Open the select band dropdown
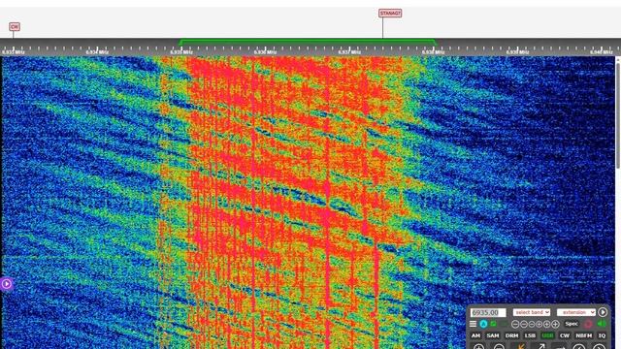This screenshot has width=621, height=349. tap(532, 312)
